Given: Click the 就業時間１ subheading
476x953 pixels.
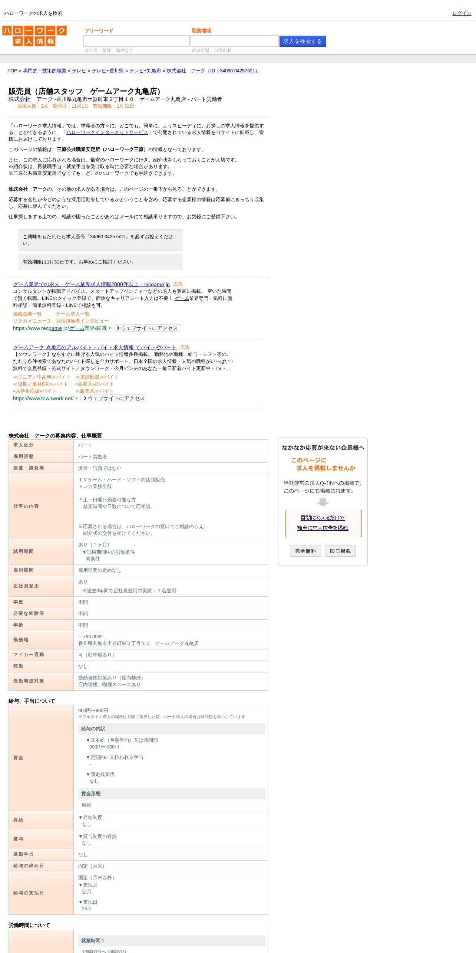Looking at the screenshot, I should 172,941.
